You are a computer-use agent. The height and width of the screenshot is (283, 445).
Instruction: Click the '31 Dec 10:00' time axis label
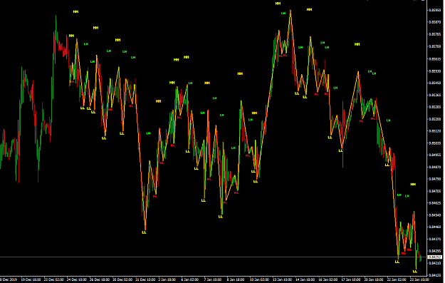click(x=145, y=279)
